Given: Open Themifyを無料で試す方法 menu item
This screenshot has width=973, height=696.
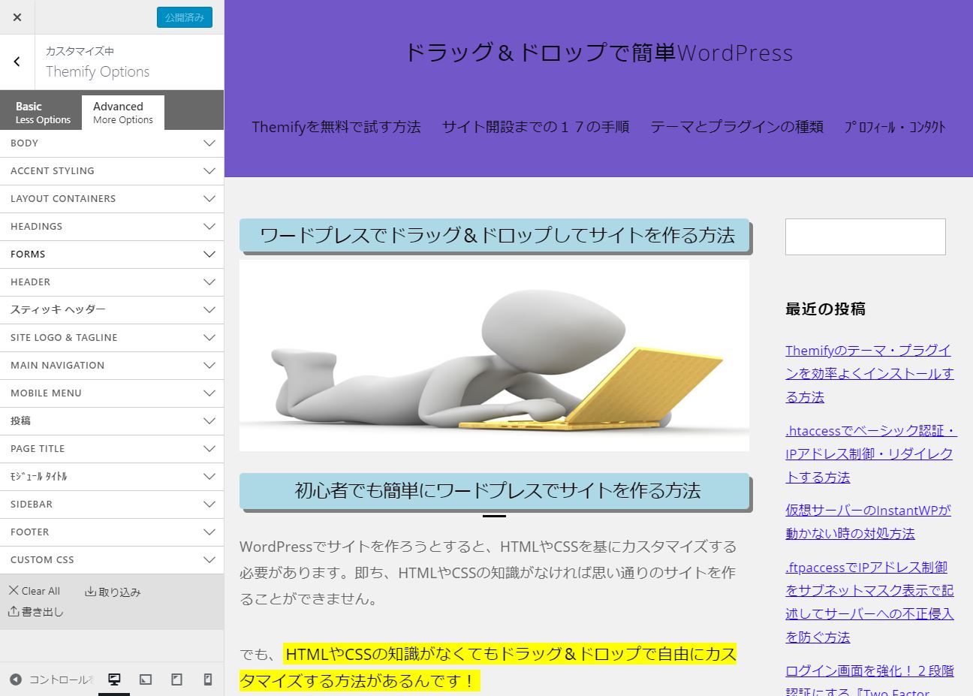Looking at the screenshot, I should click(336, 127).
